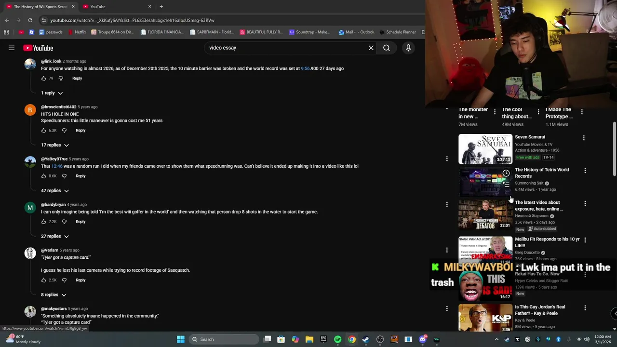The width and height of the screenshot is (617, 347).
Task: Open the @makyostars channel name
Action: (x=54, y=308)
